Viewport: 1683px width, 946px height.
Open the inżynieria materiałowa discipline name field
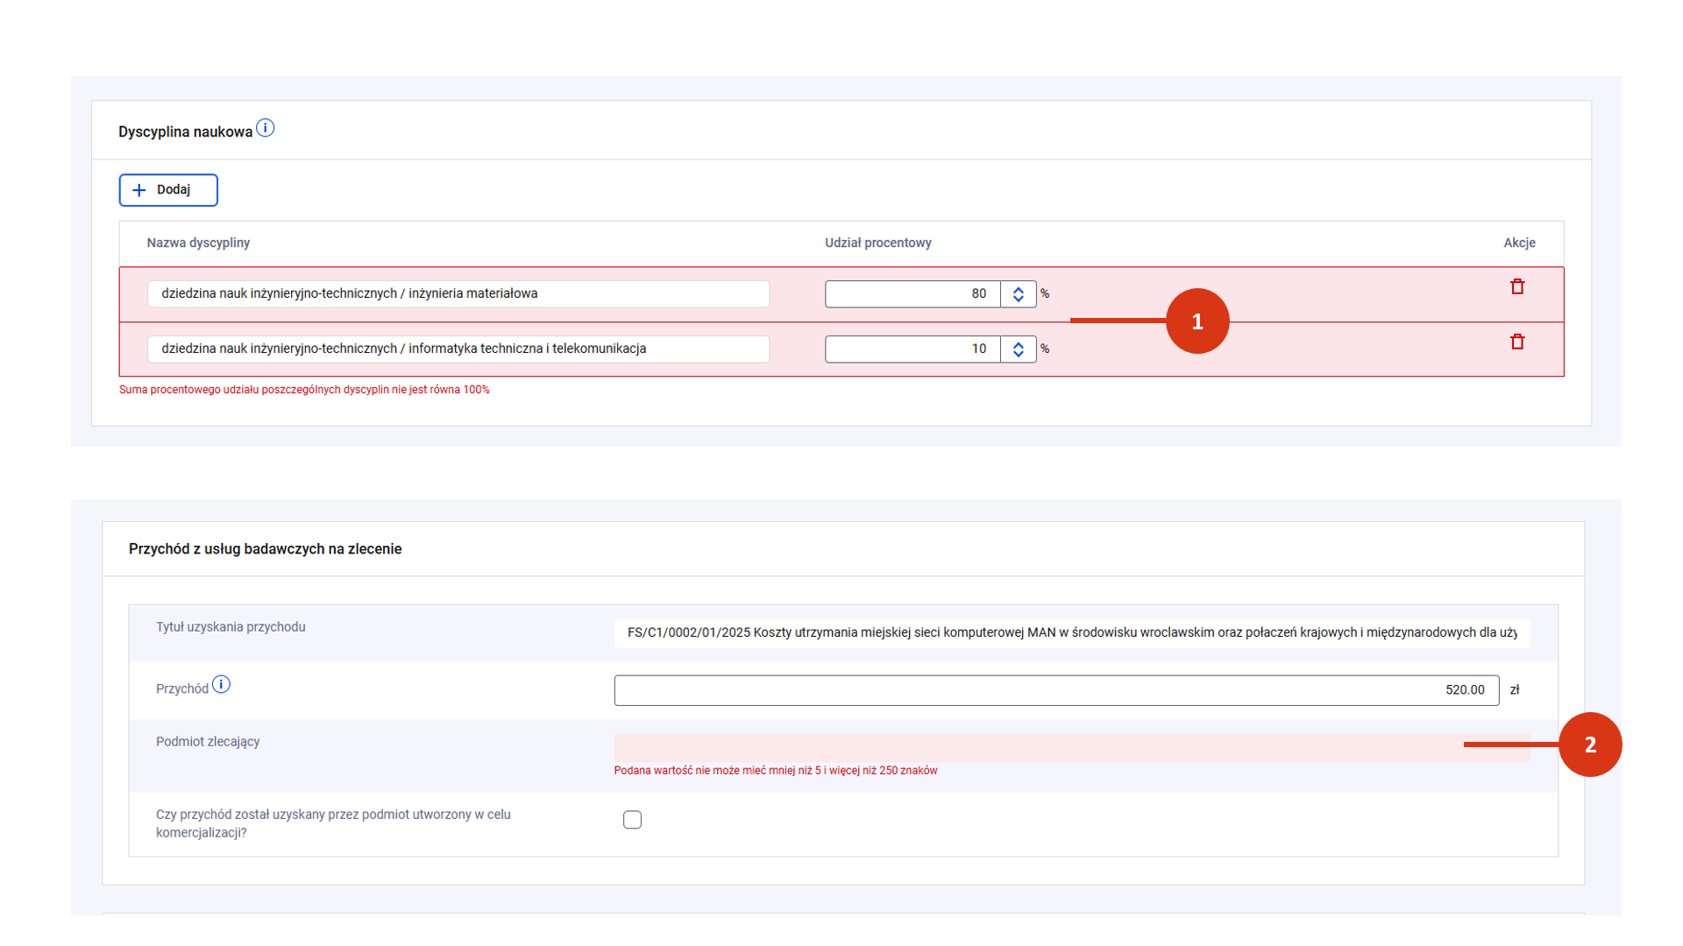[x=458, y=294]
